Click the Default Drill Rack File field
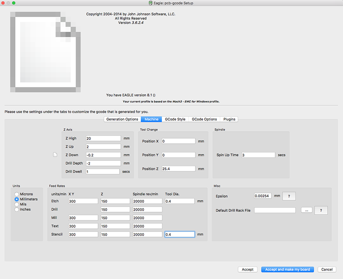The width and height of the screenshot is (343, 279). (x=275, y=210)
